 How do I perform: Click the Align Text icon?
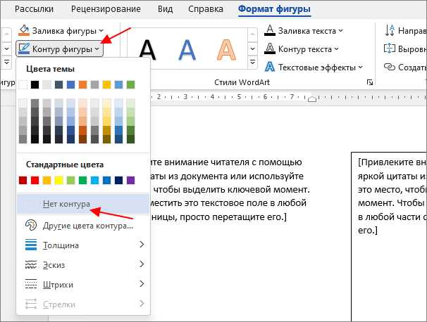click(x=389, y=49)
